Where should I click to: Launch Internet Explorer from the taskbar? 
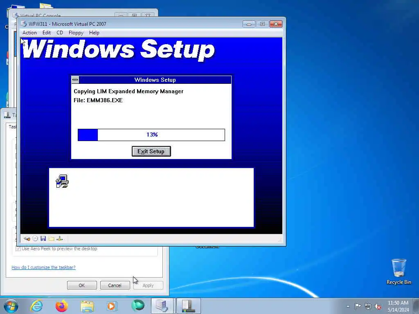click(x=36, y=306)
